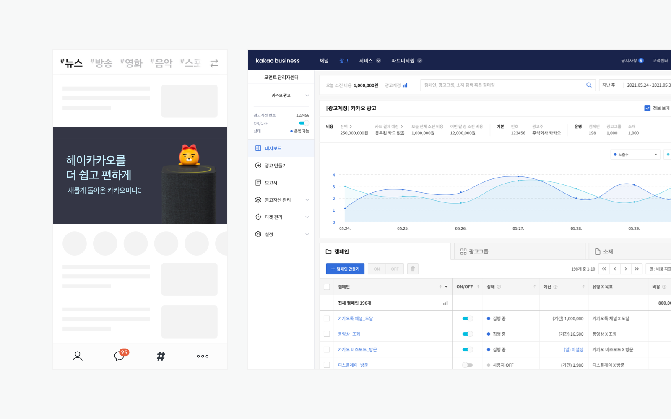Click the sort arrow in 예산 column header
The width and height of the screenshot is (671, 419).
coord(583,287)
